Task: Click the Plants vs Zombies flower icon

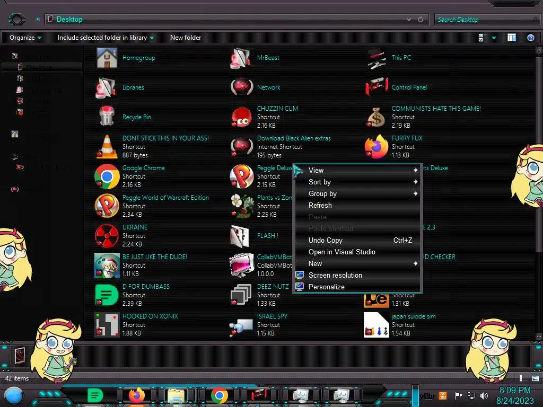Action: point(241,206)
